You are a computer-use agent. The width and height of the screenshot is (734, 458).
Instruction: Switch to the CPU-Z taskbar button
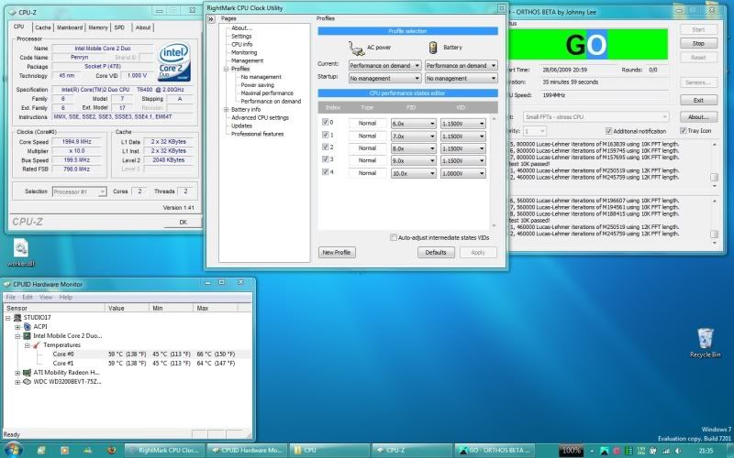pos(412,451)
